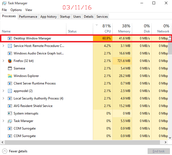This screenshot has height=155, width=172.
Task: Click the horizontal scrollbar left arrow
Action: pyautogui.click(x=2, y=142)
